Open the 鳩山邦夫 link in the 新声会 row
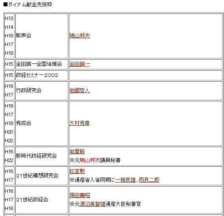Image resolution: width=224 pixels, height=216 pixels. click(x=80, y=35)
